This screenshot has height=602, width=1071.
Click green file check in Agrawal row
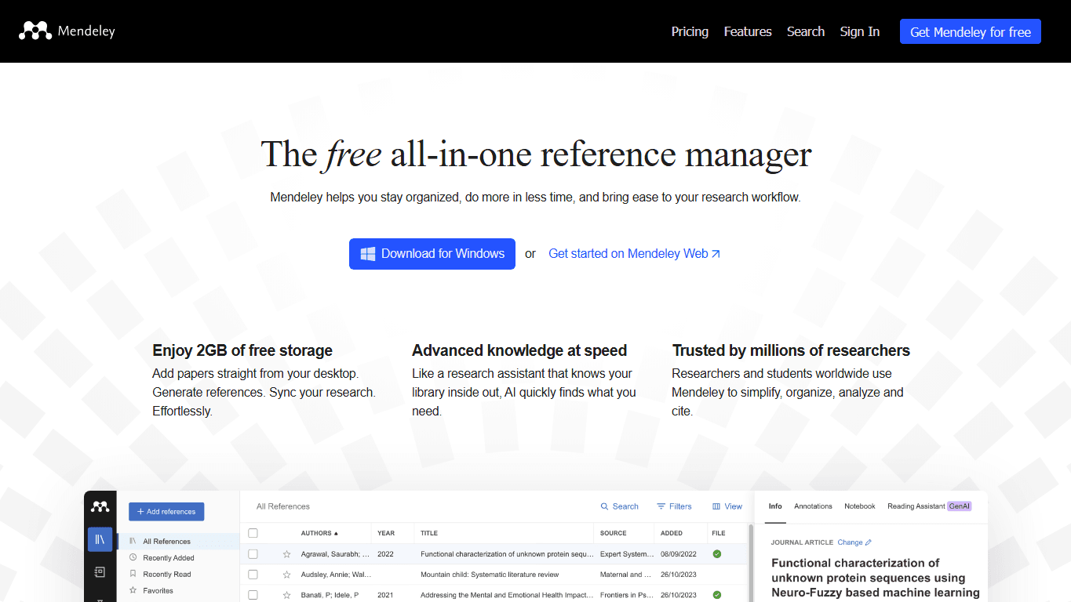pos(716,553)
